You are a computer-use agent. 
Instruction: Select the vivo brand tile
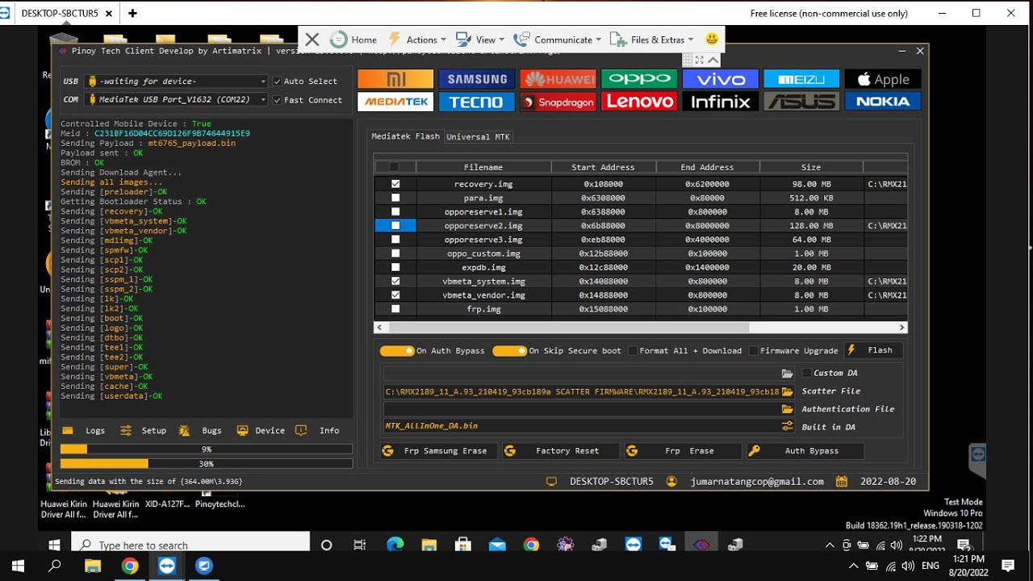[x=721, y=79]
